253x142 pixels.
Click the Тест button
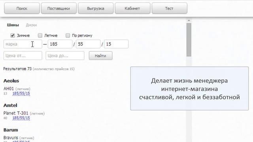click(170, 8)
